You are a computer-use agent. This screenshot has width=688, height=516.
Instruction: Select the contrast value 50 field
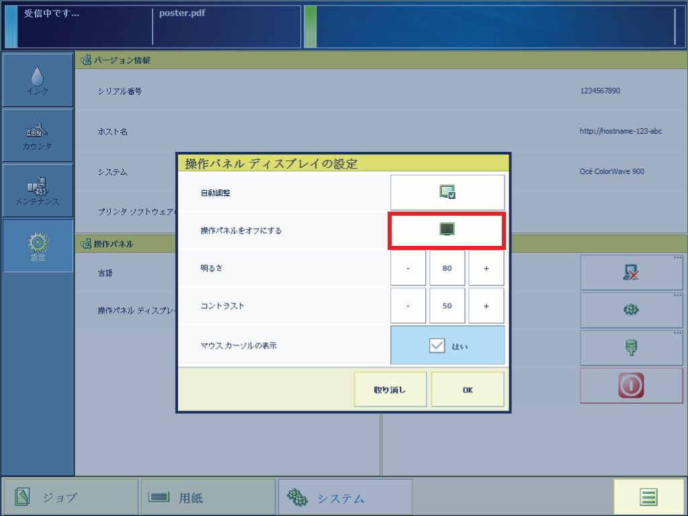(447, 306)
